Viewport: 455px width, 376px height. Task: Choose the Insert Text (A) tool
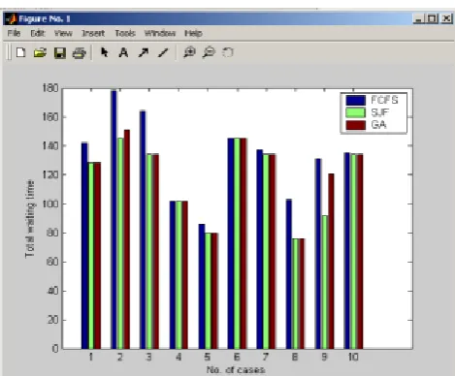point(123,52)
